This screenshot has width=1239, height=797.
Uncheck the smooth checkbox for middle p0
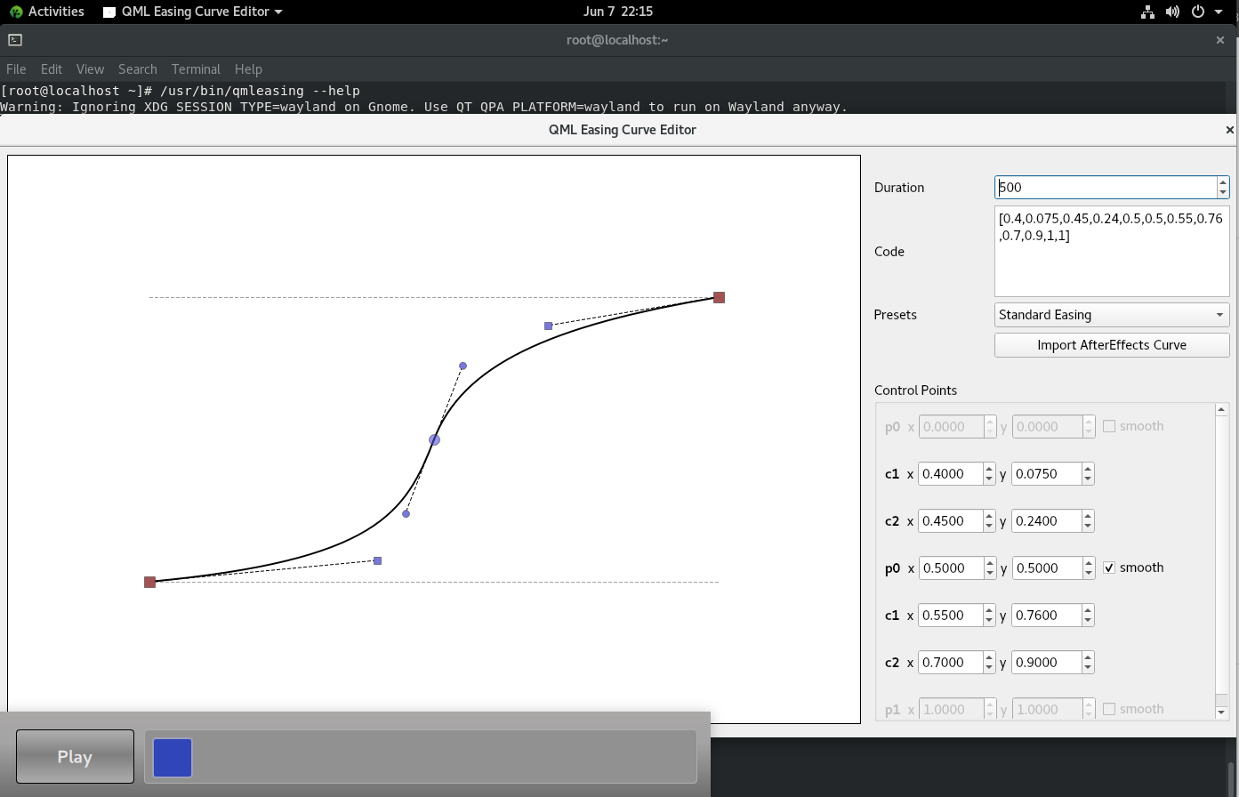click(1109, 568)
